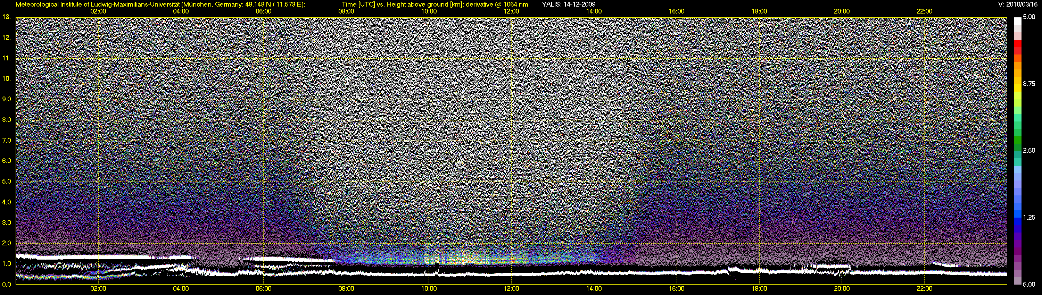Click the '3.0' height axis label

[x=7, y=223]
